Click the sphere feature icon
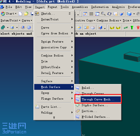The width and height of the screenshot is (140, 136). point(29,27)
